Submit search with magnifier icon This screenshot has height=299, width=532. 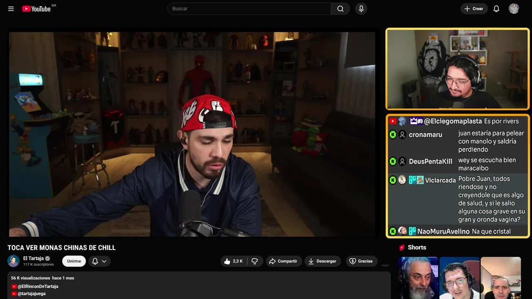pos(340,9)
